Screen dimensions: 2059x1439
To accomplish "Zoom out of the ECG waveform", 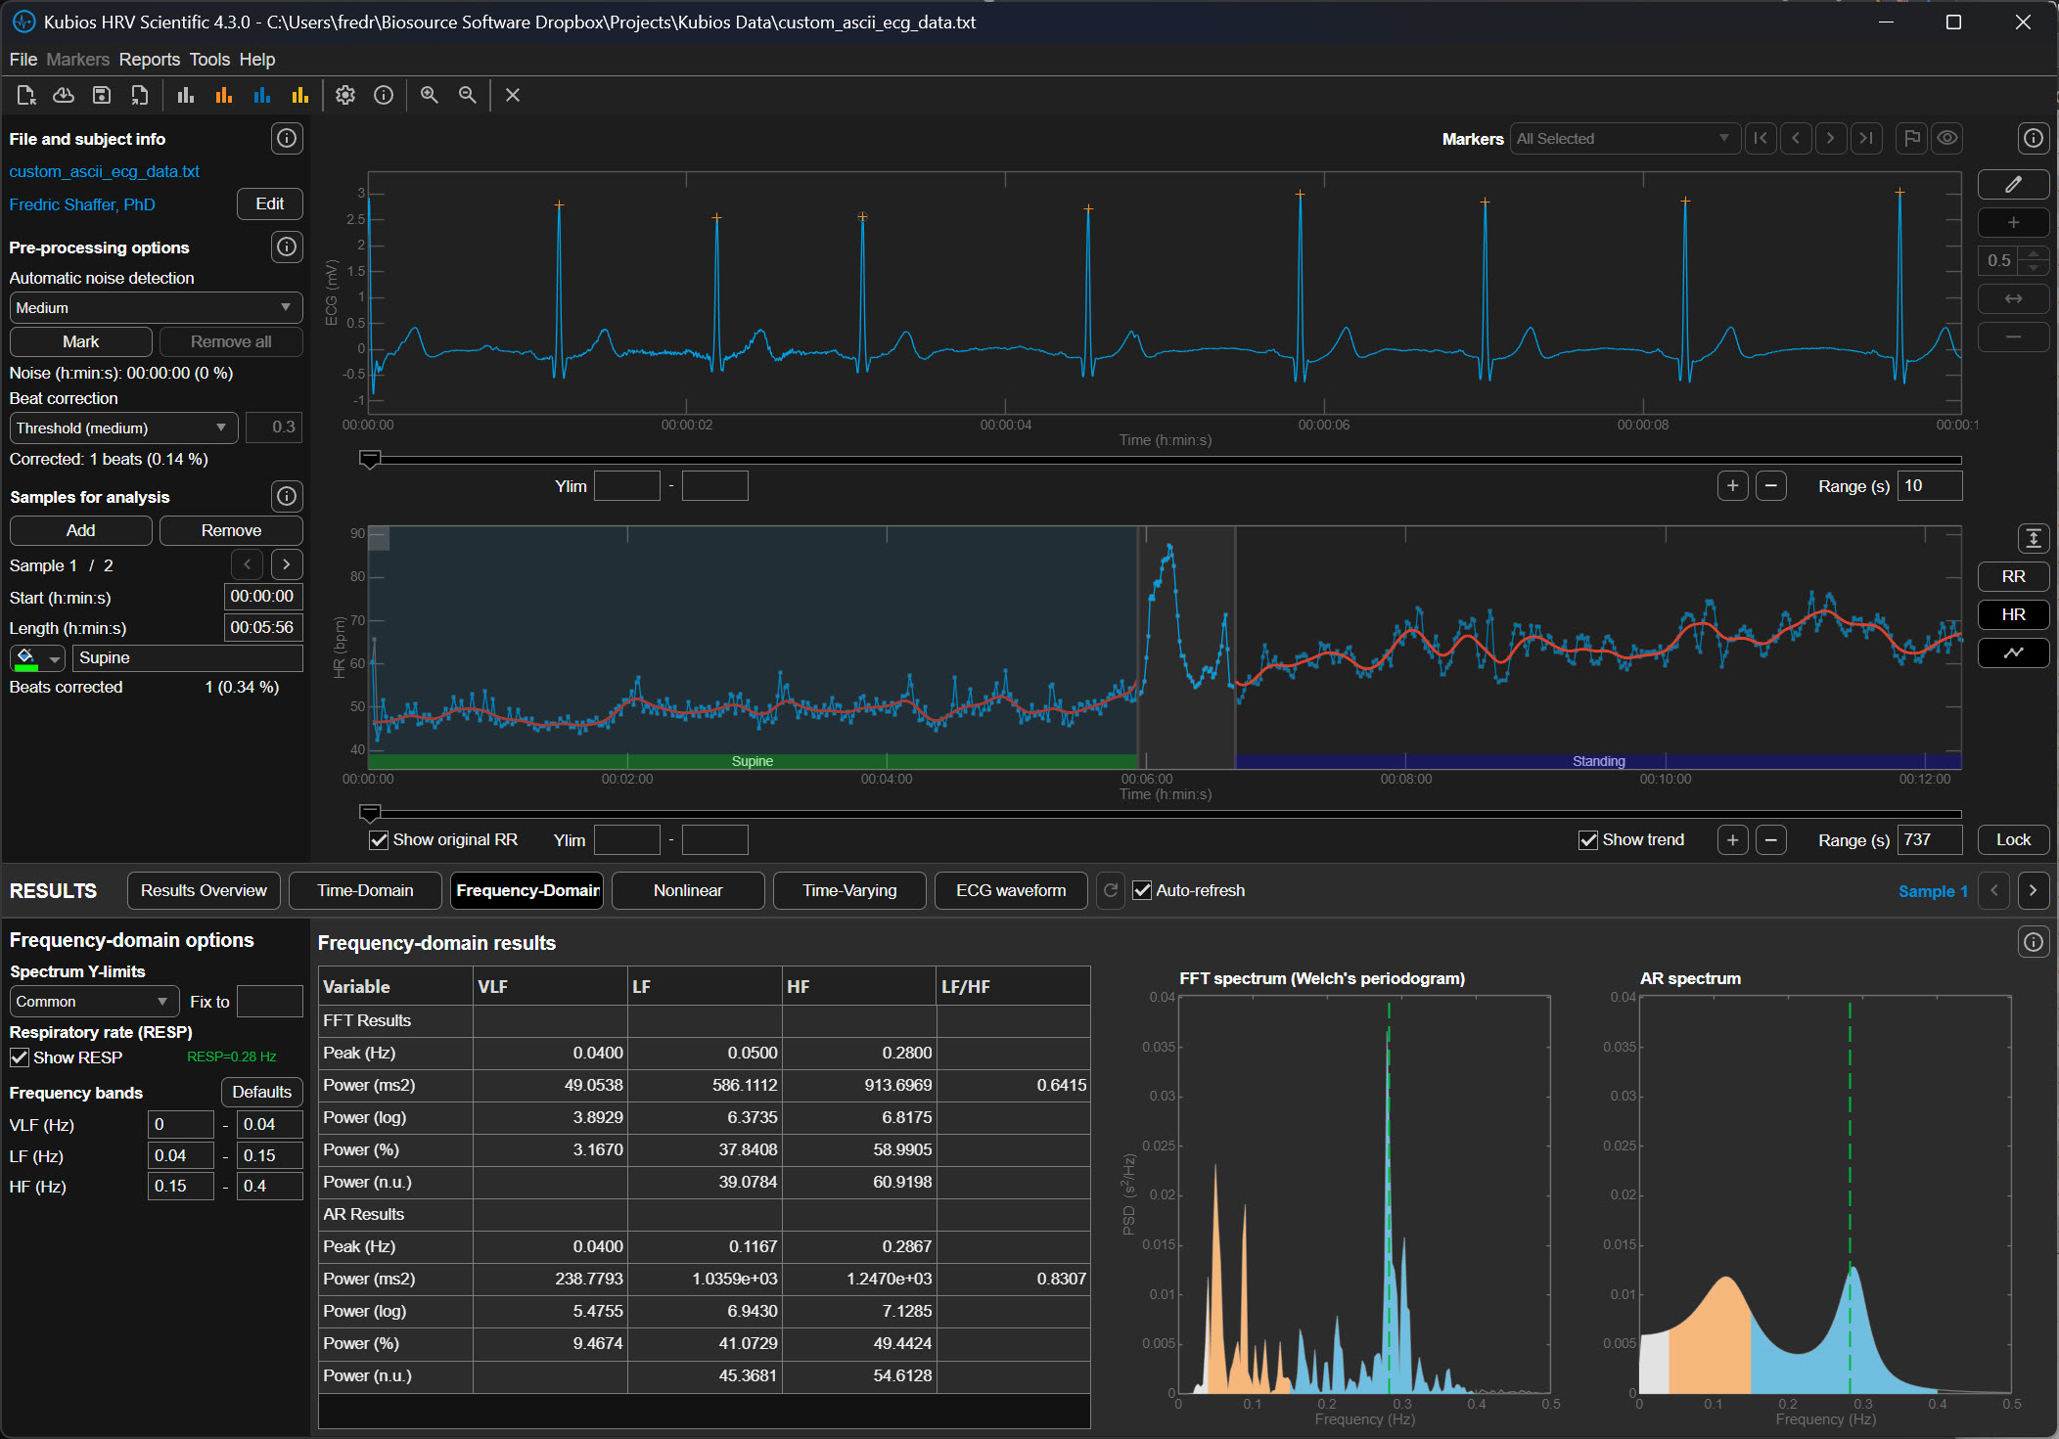I will coord(468,95).
